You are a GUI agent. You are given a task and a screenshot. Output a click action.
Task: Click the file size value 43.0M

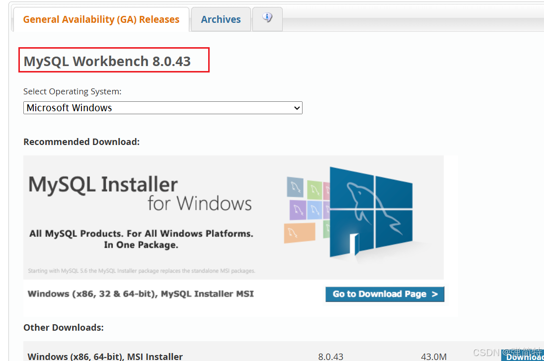point(434,357)
